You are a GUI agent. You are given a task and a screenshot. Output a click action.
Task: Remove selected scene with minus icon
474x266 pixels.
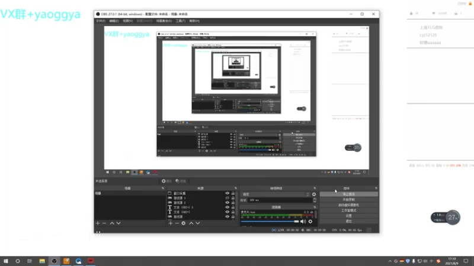[104, 223]
